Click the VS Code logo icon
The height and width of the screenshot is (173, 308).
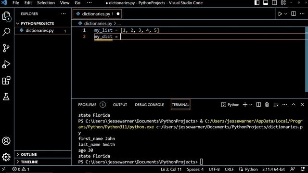click(x=4, y=3)
